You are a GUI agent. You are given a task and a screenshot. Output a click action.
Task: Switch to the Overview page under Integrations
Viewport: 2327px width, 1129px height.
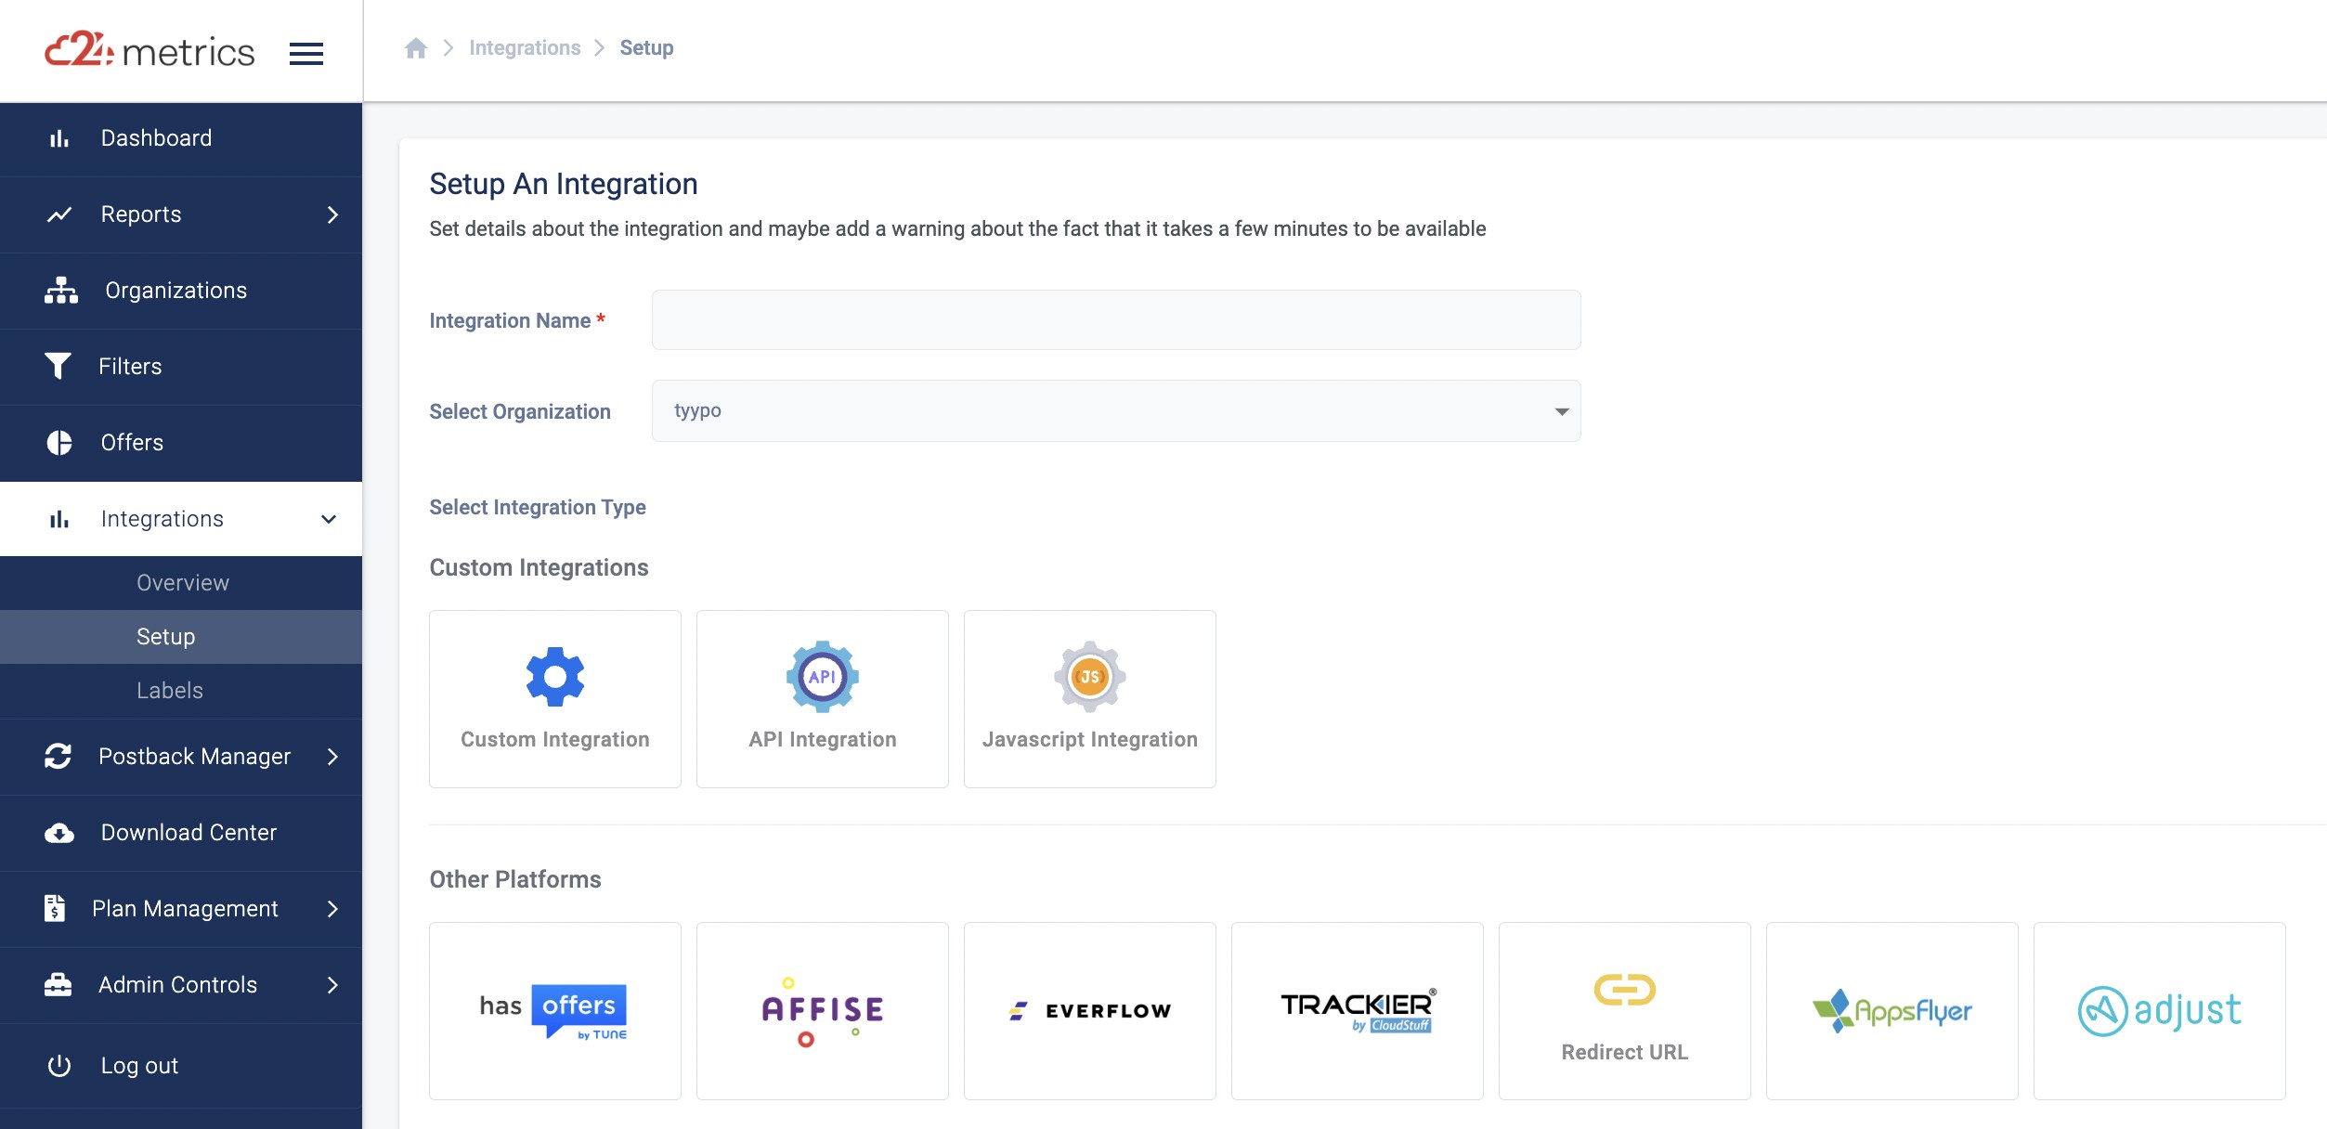pos(182,583)
